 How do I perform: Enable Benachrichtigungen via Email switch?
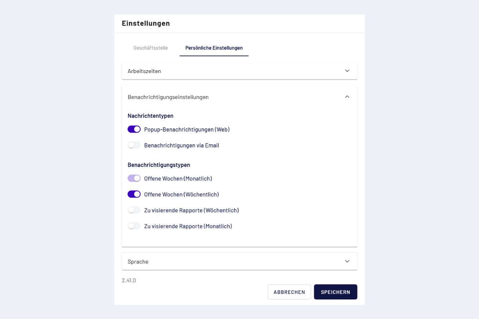tap(134, 146)
